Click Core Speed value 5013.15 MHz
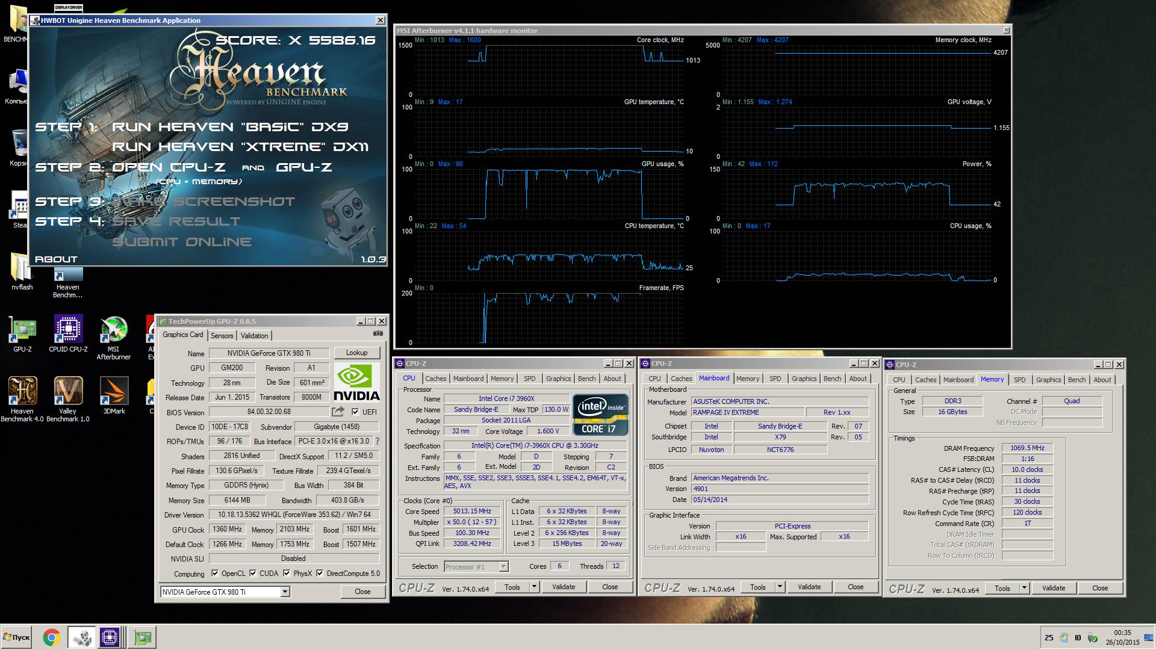 pos(472,511)
